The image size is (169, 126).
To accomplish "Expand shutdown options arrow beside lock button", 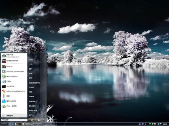I will pyautogui.click(x=44, y=120).
